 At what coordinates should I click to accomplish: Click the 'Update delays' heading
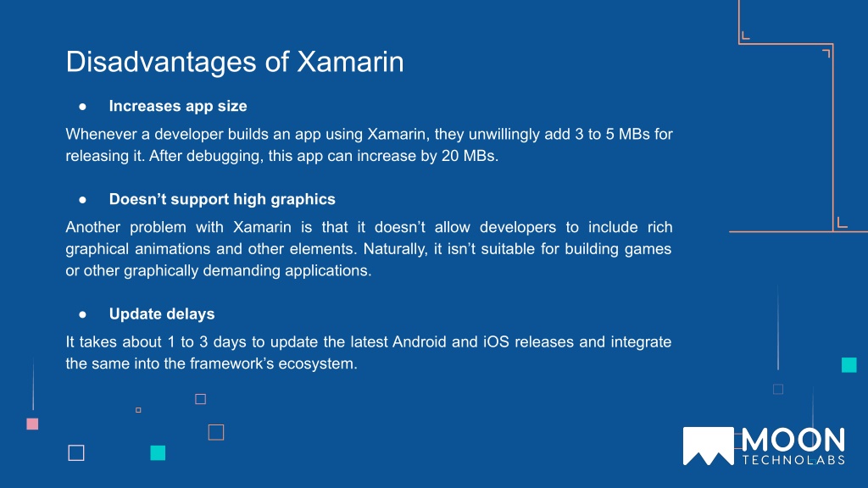[x=162, y=314]
